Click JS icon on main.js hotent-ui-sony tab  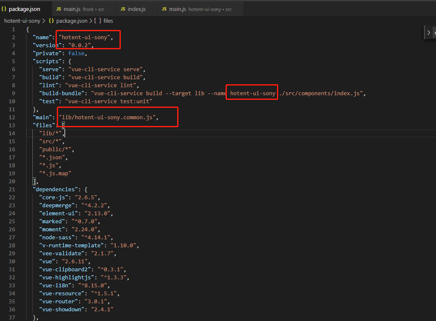[164, 9]
